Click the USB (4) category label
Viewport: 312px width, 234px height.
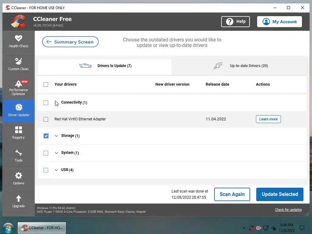point(67,170)
